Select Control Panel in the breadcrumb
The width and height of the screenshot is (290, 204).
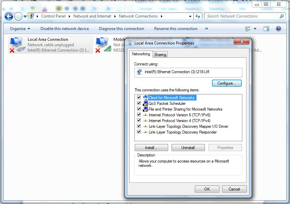pos(53,16)
